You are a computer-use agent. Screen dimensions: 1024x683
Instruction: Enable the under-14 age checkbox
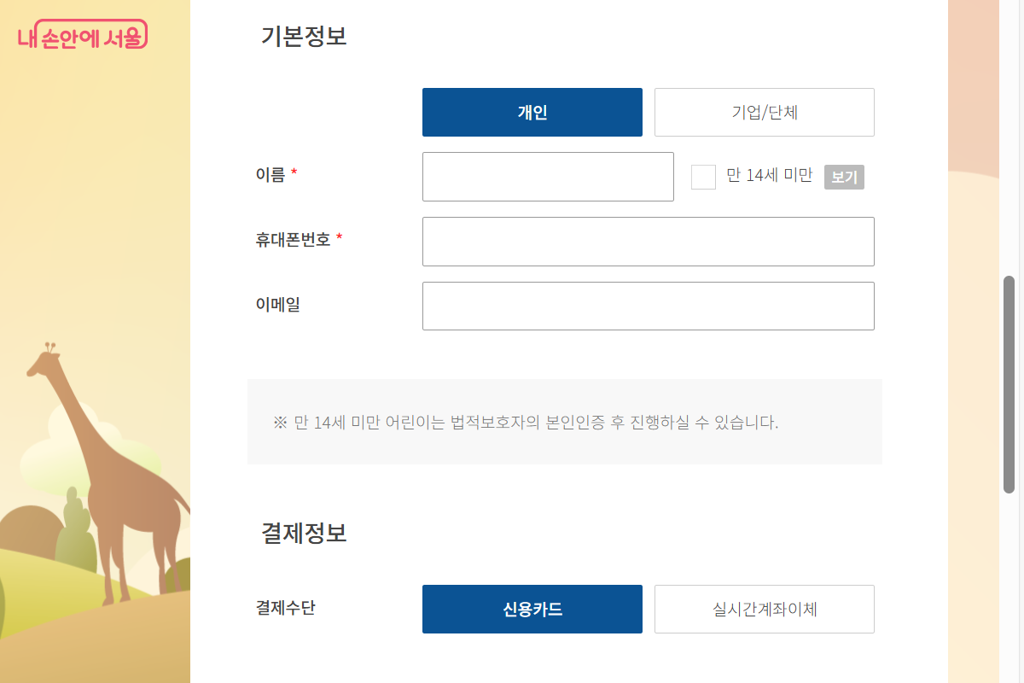coord(703,176)
